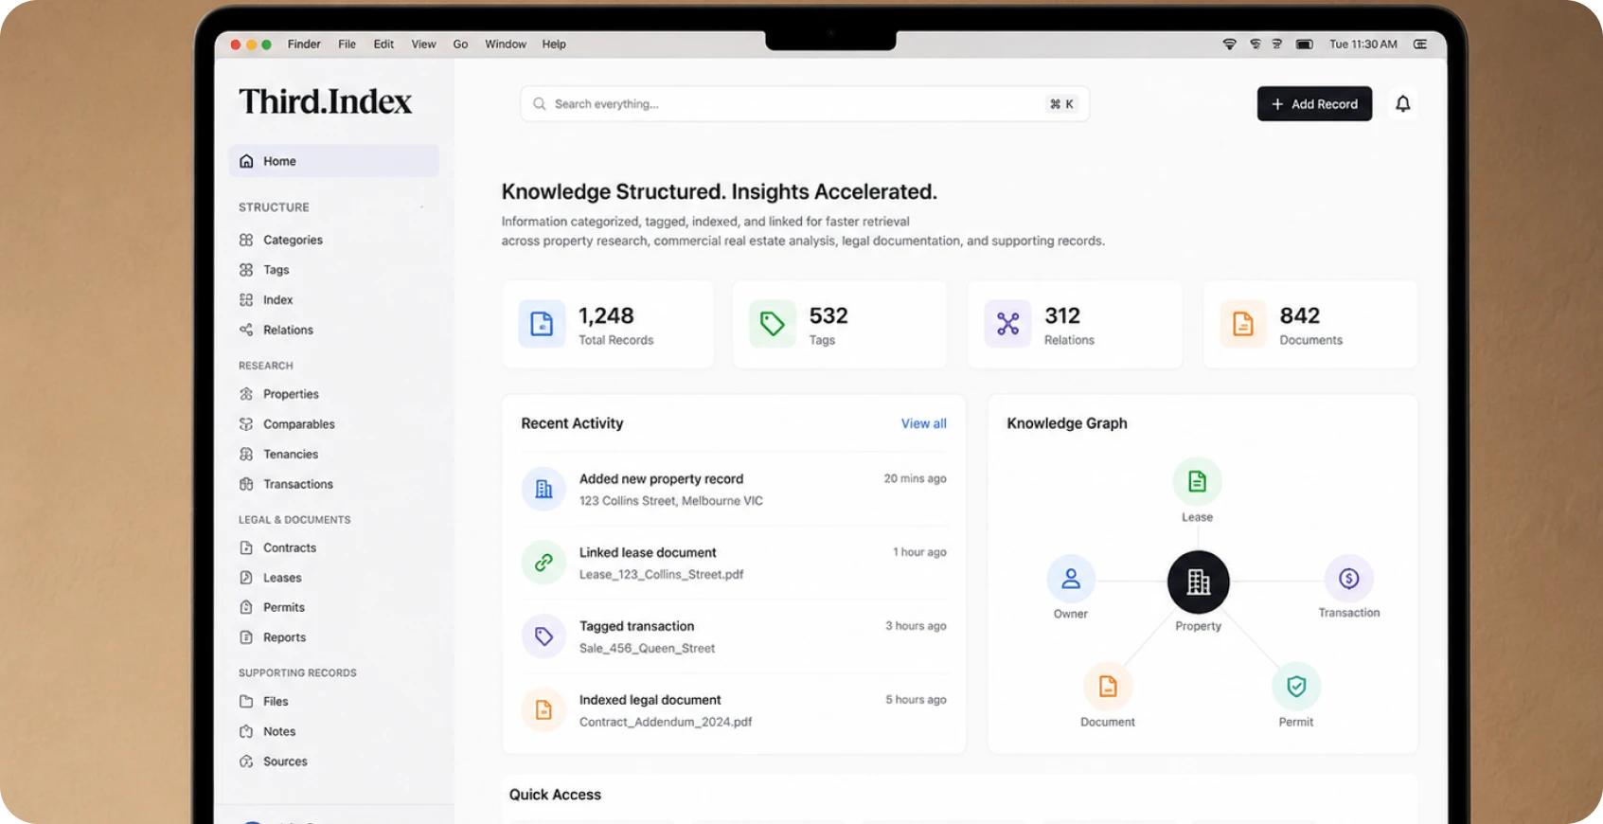Click the green Tags stat icon

click(773, 324)
